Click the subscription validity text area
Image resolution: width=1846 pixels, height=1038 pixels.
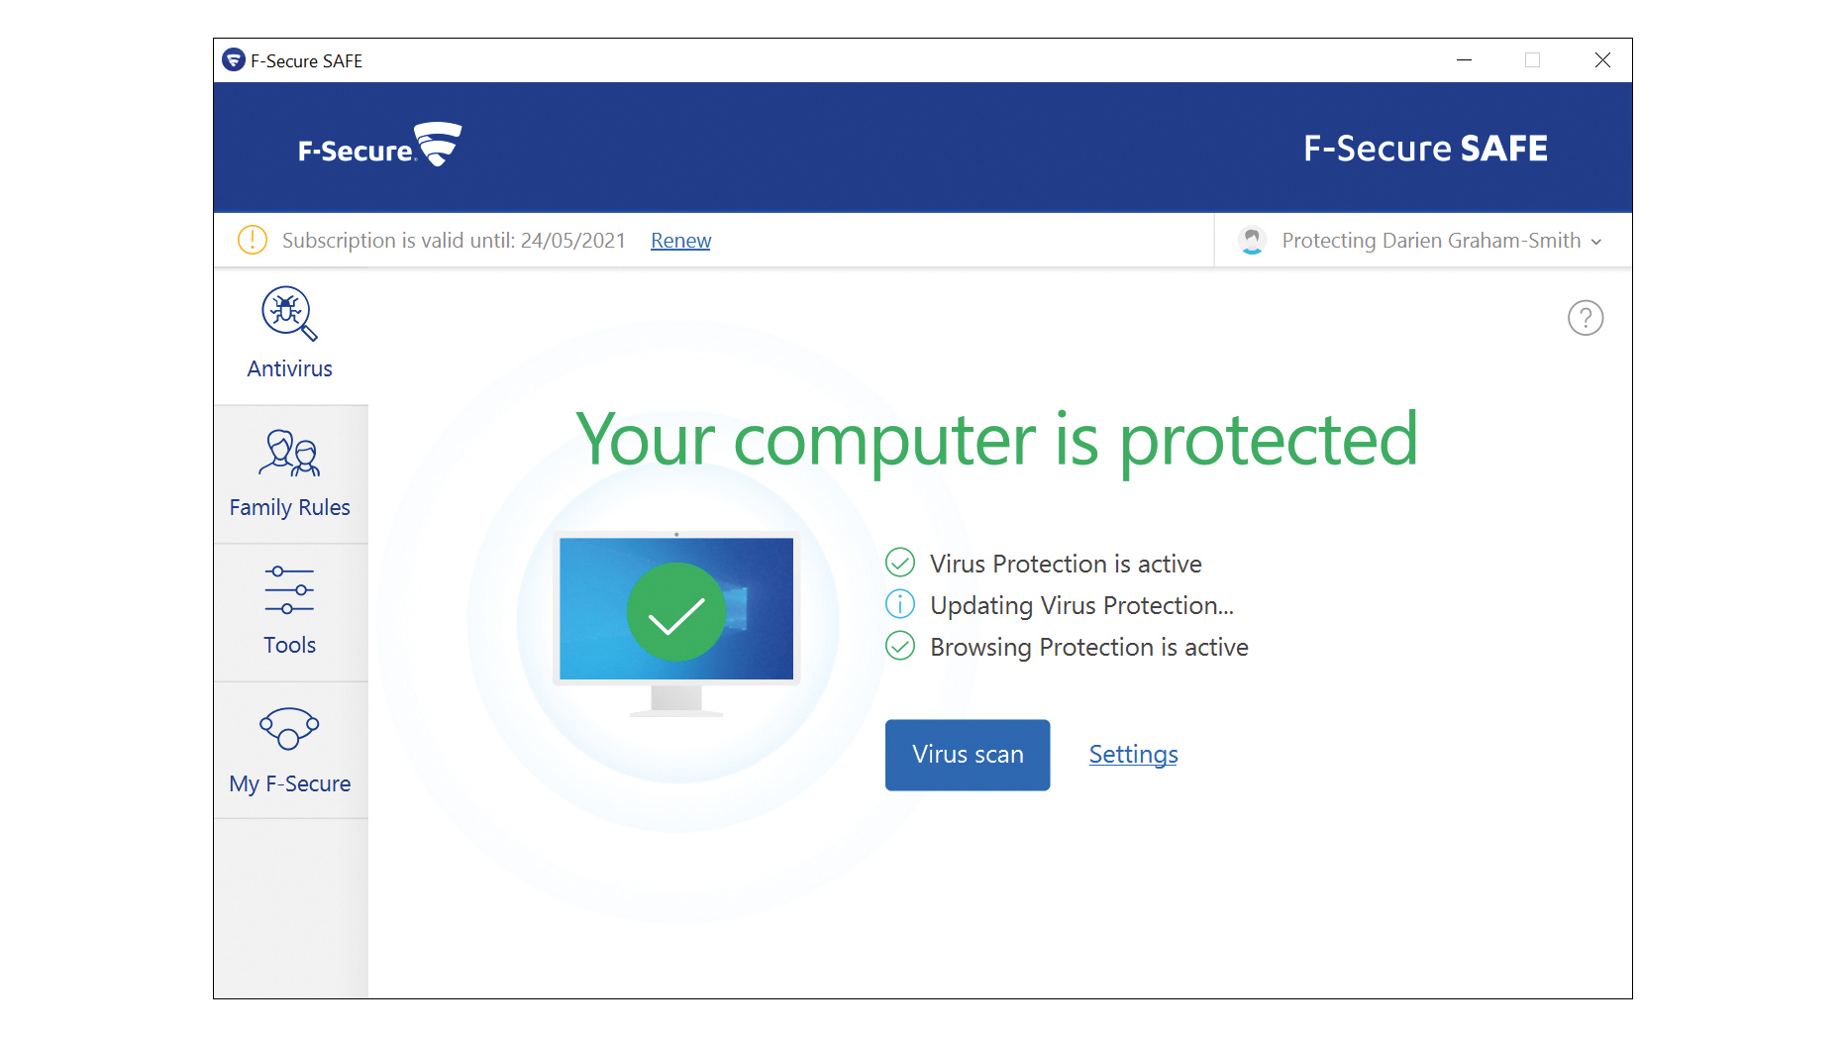(453, 240)
